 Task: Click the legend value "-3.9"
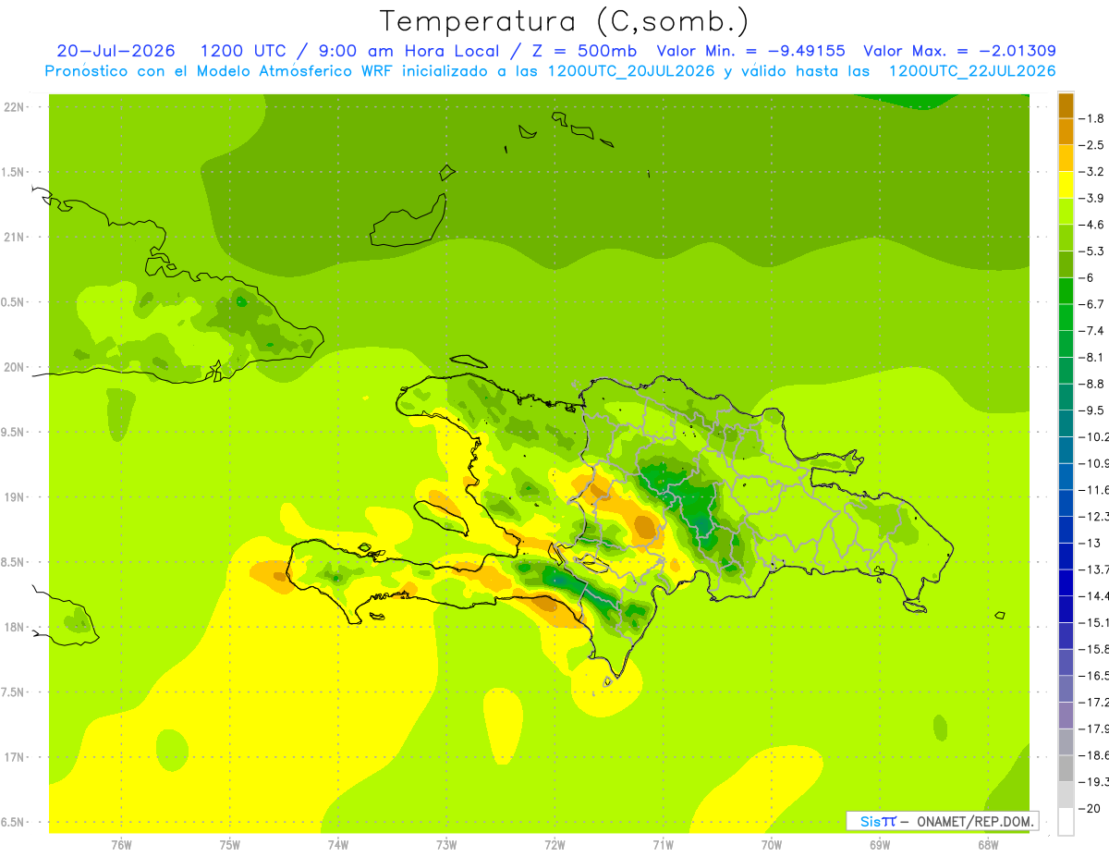(1091, 198)
